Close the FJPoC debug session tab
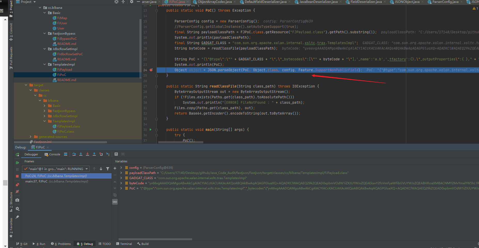Screen dimensions: 479x248 (48, 147)
